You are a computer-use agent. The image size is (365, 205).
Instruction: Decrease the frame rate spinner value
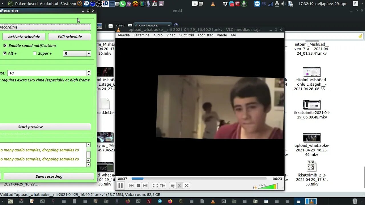pos(89,75)
